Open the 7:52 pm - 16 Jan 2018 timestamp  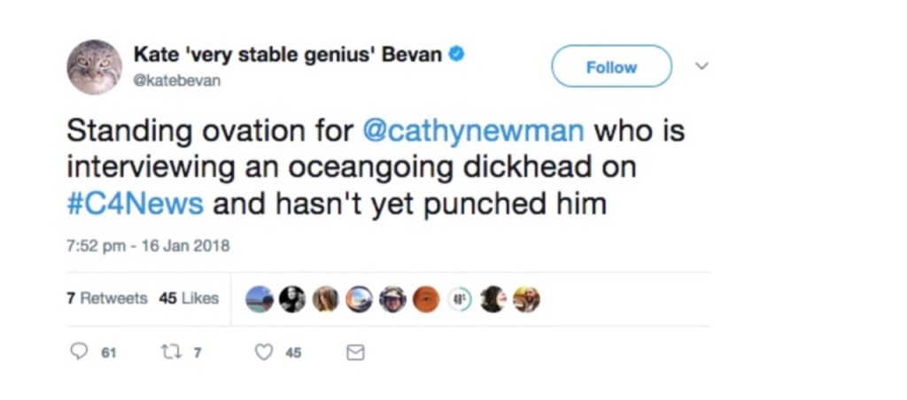148,246
